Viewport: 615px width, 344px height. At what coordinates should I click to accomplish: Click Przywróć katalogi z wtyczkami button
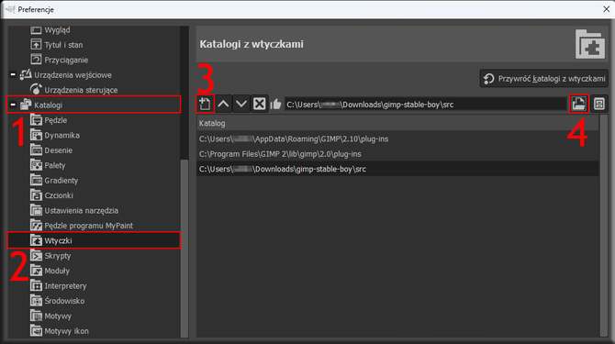[x=543, y=78]
